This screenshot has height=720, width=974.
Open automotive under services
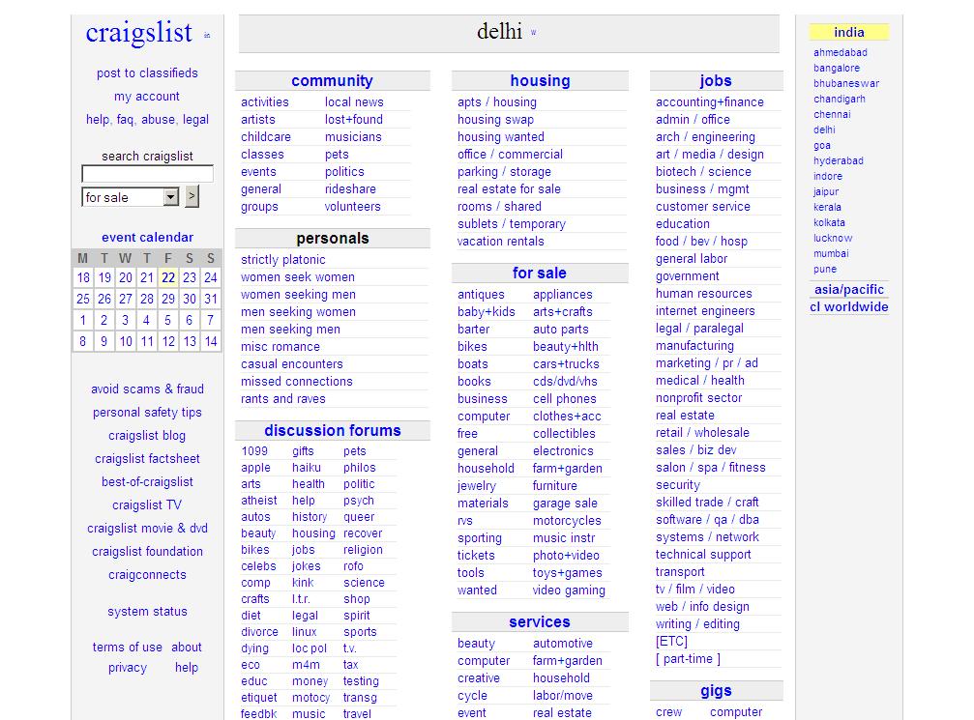562,643
